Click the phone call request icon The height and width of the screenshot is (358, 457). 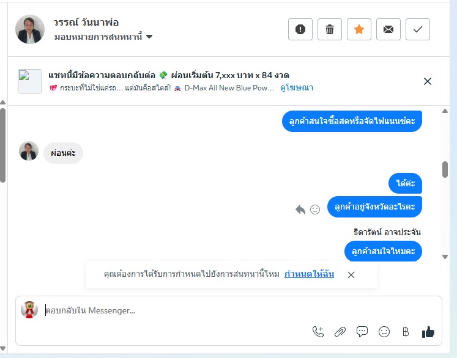(318, 332)
